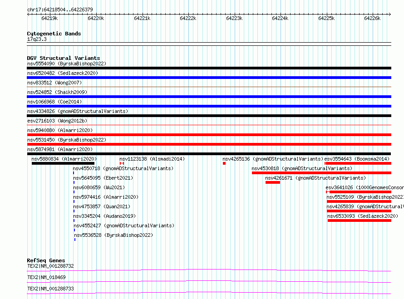Click the nsv5554090 (ByrskaBishop2022) variant label
404x299 pixels.
point(67,64)
